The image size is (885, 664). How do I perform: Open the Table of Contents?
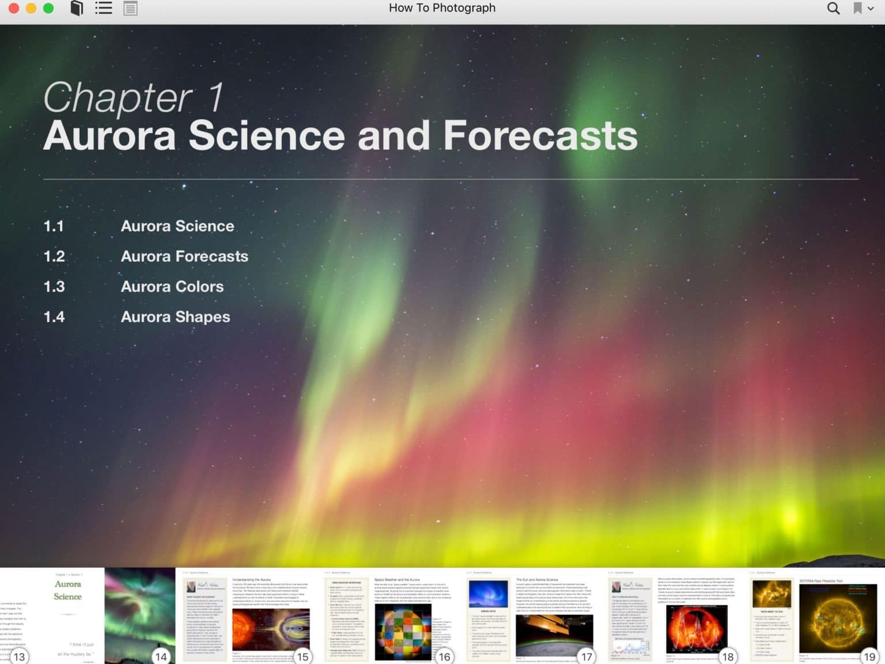point(103,8)
